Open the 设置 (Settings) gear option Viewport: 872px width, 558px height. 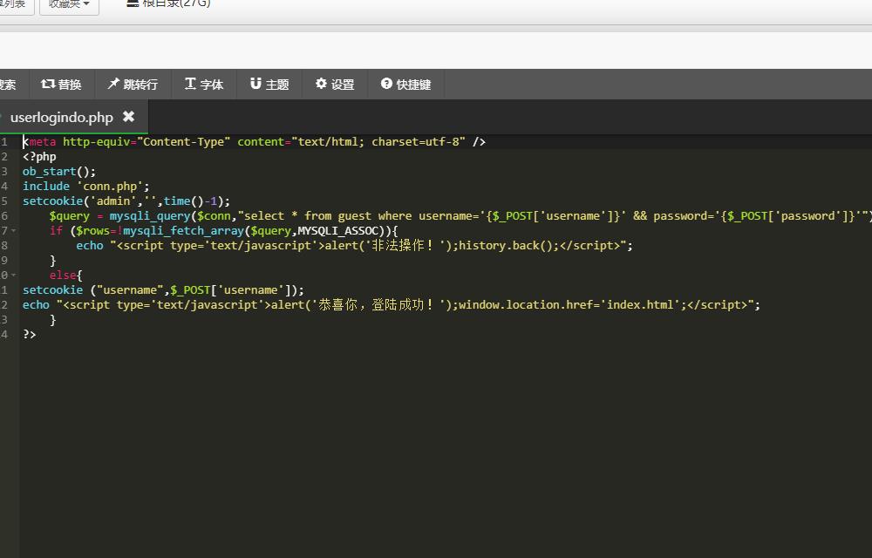[x=335, y=85]
